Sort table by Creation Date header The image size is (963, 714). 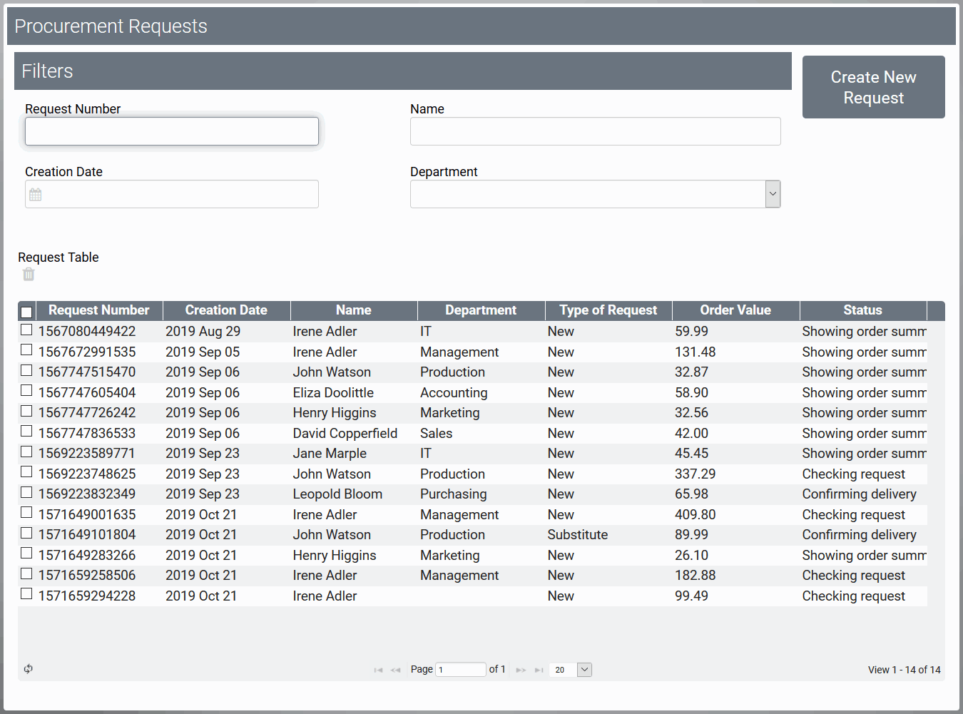[x=226, y=310]
